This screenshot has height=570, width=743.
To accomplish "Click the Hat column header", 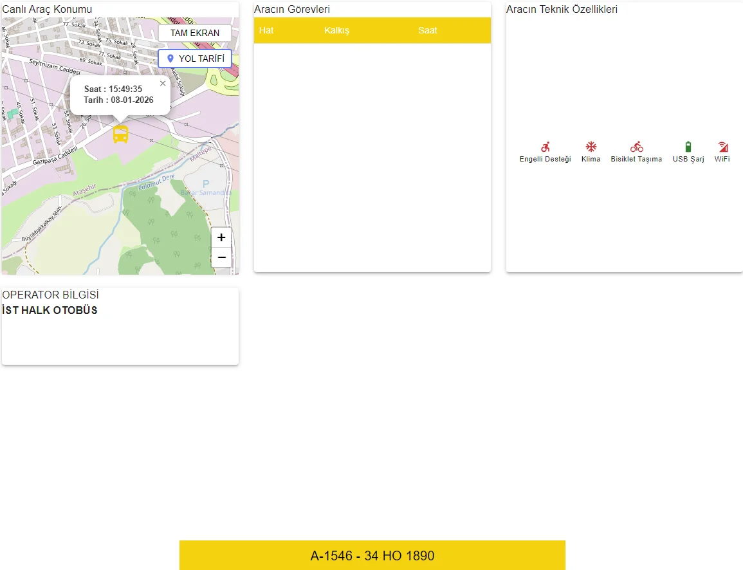I will point(266,30).
